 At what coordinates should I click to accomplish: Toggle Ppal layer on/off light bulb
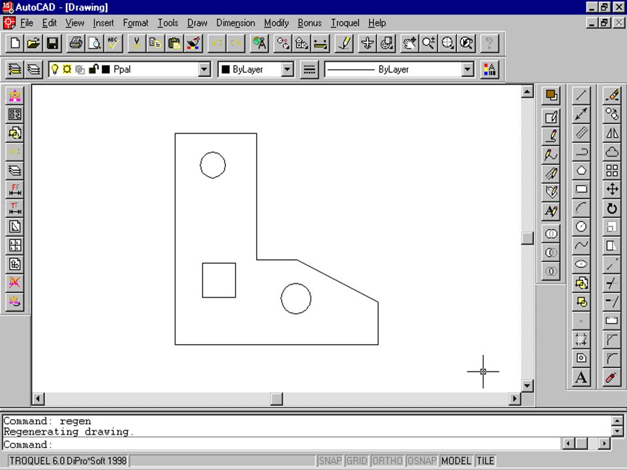(x=55, y=70)
